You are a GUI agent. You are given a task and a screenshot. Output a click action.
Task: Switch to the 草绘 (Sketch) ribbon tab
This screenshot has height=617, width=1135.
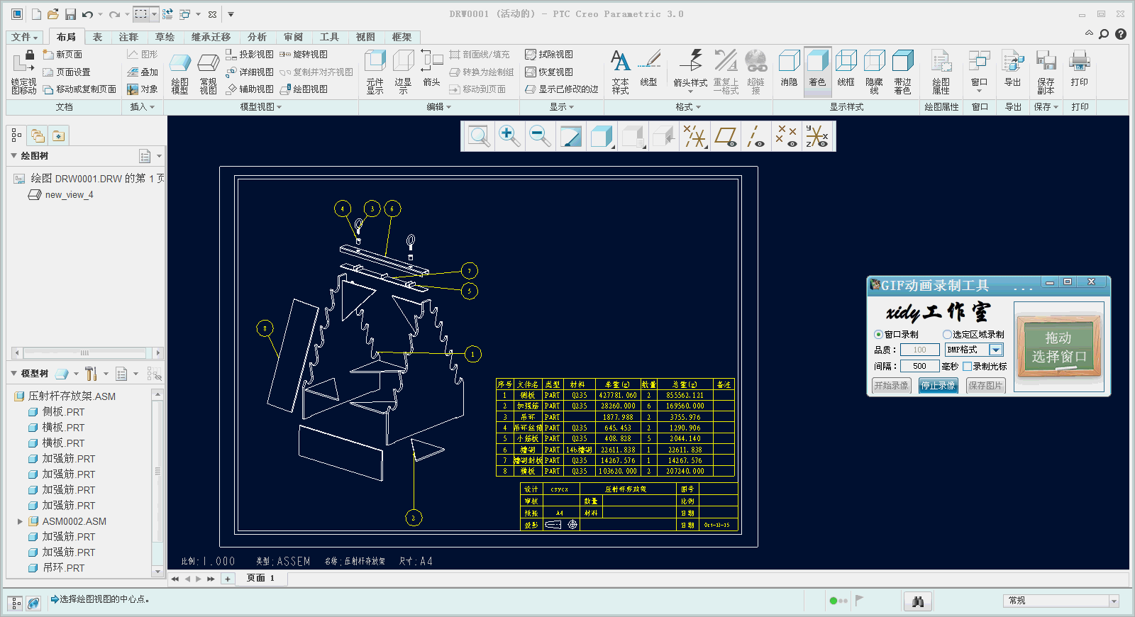click(x=165, y=37)
